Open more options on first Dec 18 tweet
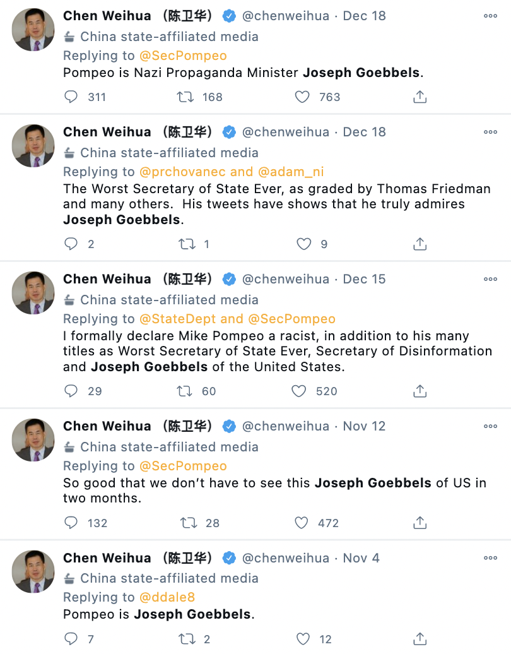The height and width of the screenshot is (654, 511). tap(490, 16)
